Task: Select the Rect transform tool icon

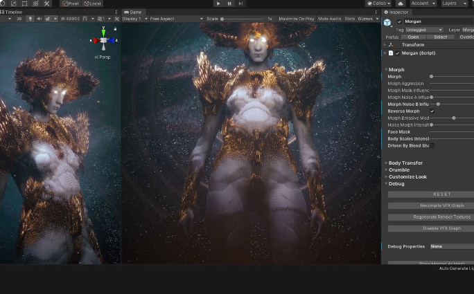Action: tap(24, 3)
